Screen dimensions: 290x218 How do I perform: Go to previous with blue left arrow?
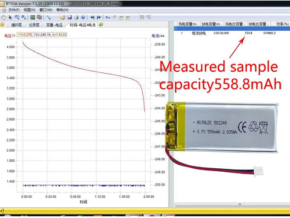(92, 17)
